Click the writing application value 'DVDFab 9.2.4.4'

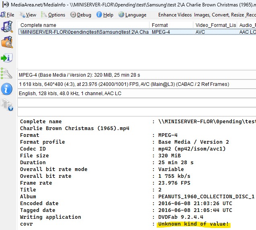(x=181, y=217)
